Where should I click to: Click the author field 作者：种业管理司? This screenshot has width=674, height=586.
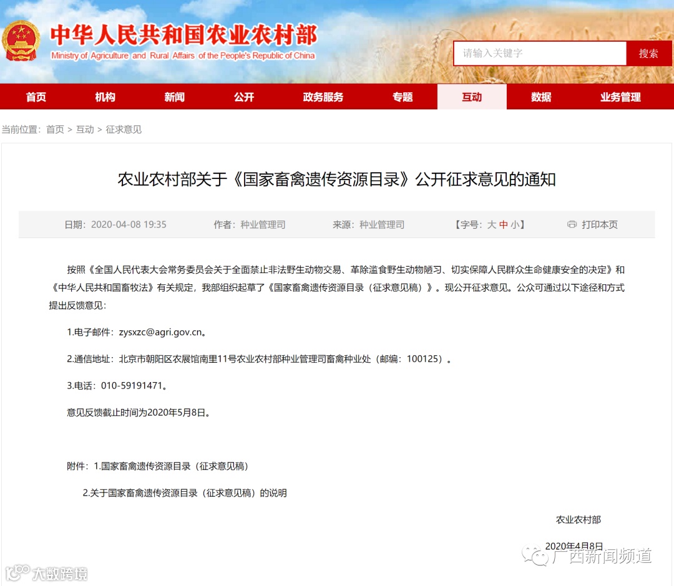pyautogui.click(x=249, y=224)
